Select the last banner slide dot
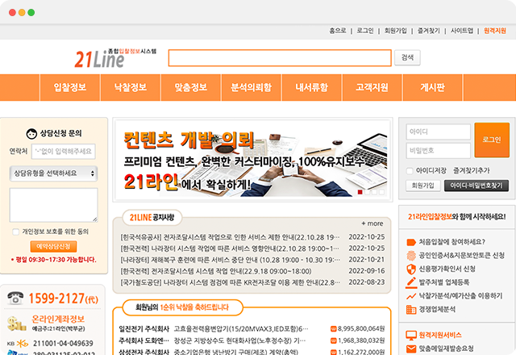 pyautogui.click(x=381, y=192)
